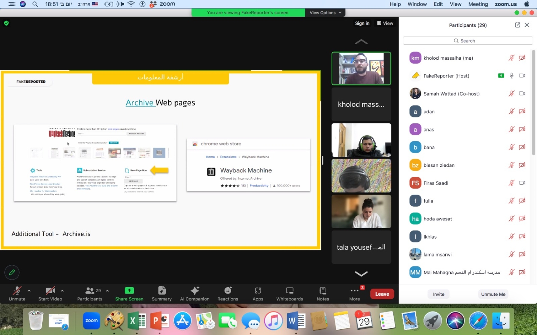Screen dimensions: 537x335
Task: Open the Window menu
Action: coord(417,4)
